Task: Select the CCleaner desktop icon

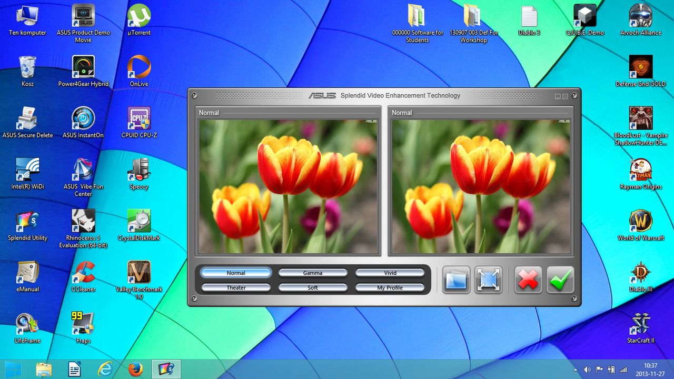Action: coord(83,276)
